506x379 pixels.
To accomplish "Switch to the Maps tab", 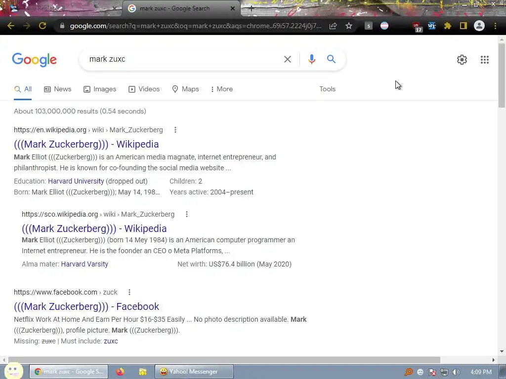I will tap(186, 89).
